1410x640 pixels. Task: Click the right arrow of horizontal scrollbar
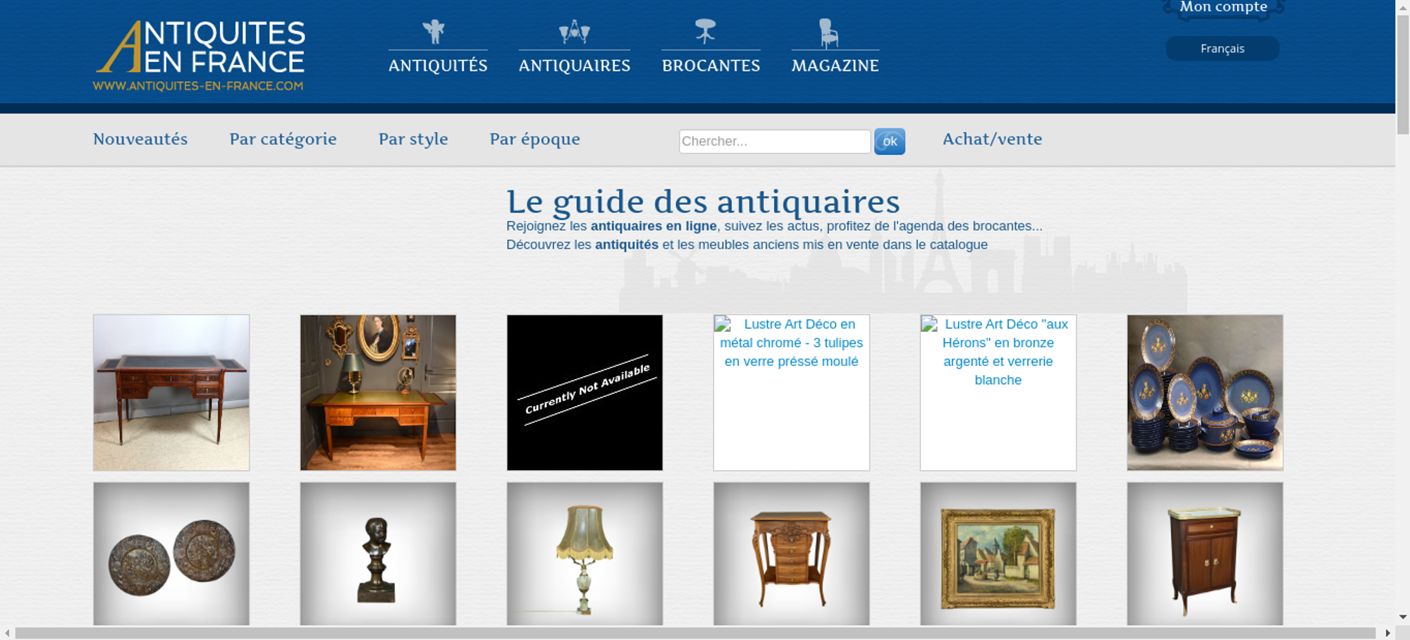click(1387, 633)
